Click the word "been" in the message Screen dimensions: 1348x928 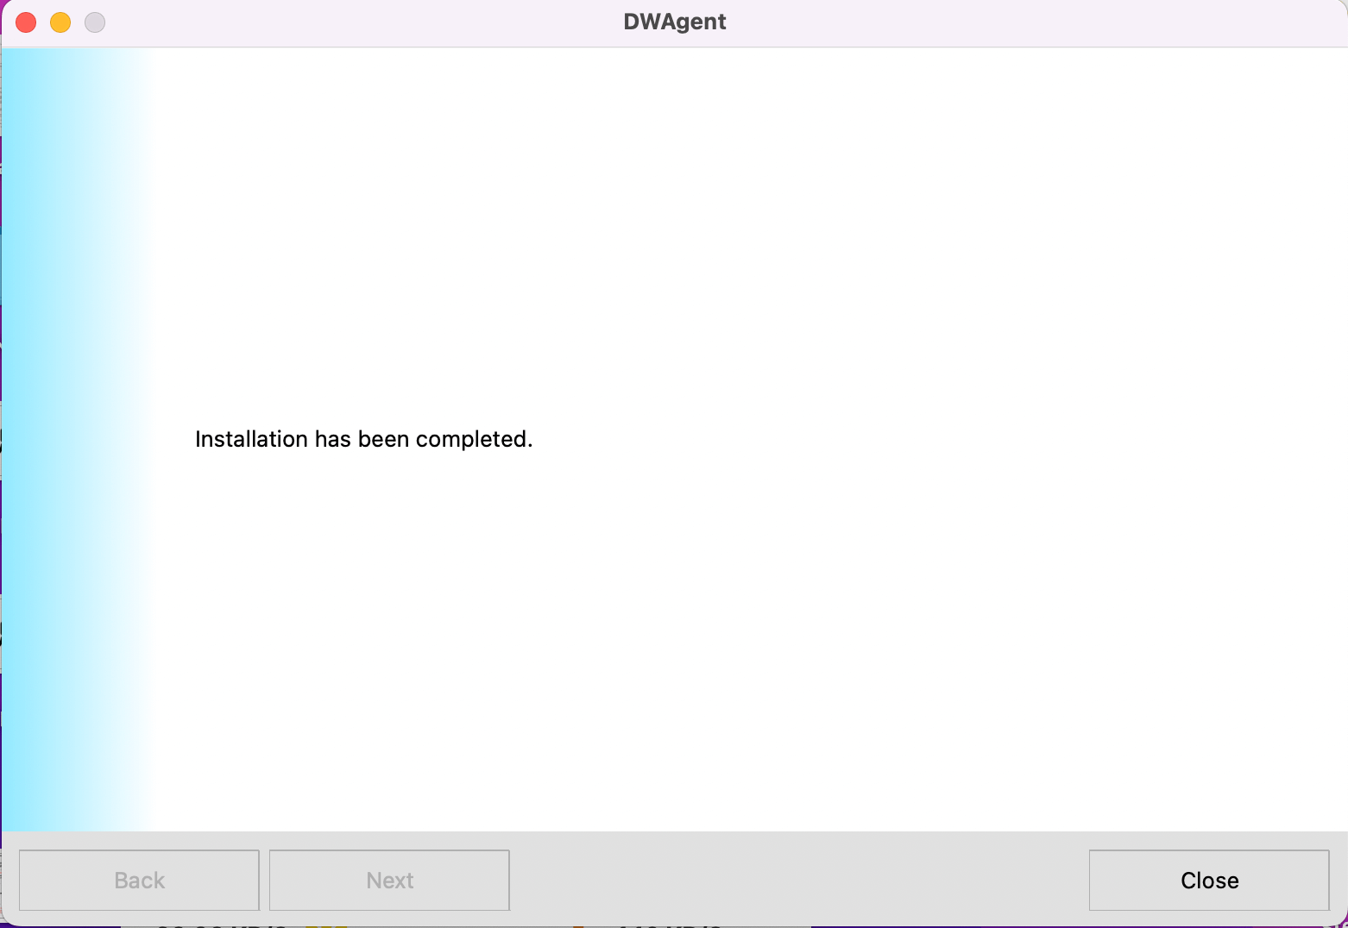(383, 439)
